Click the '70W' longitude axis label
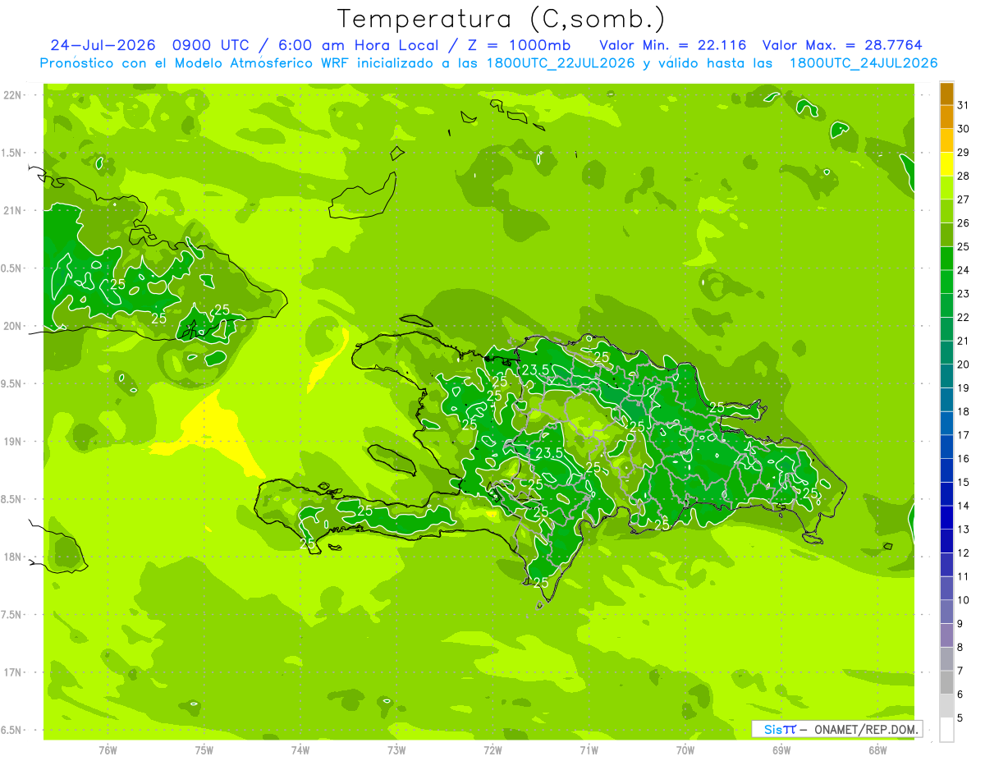985x761 pixels. 685,750
